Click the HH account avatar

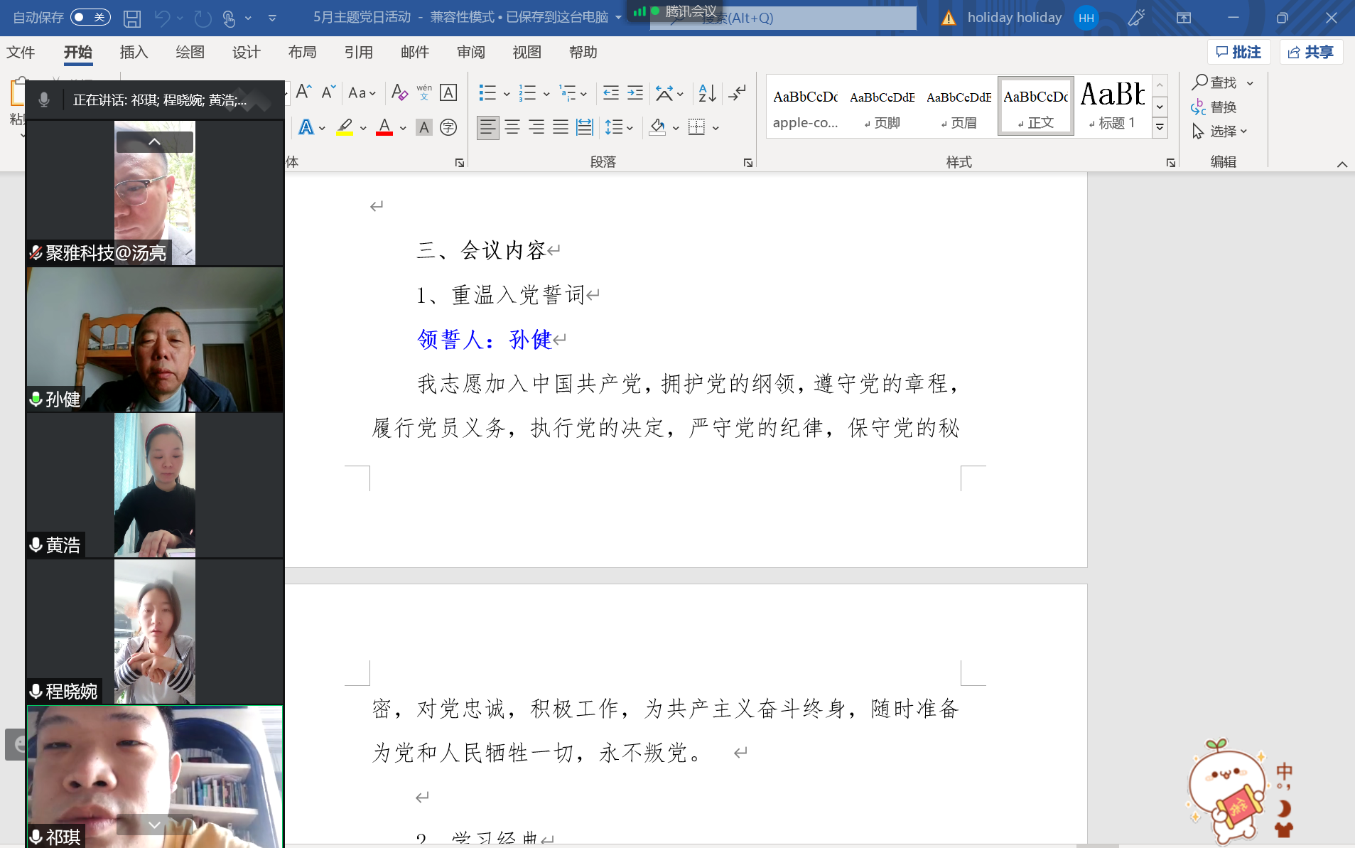pos(1086,18)
